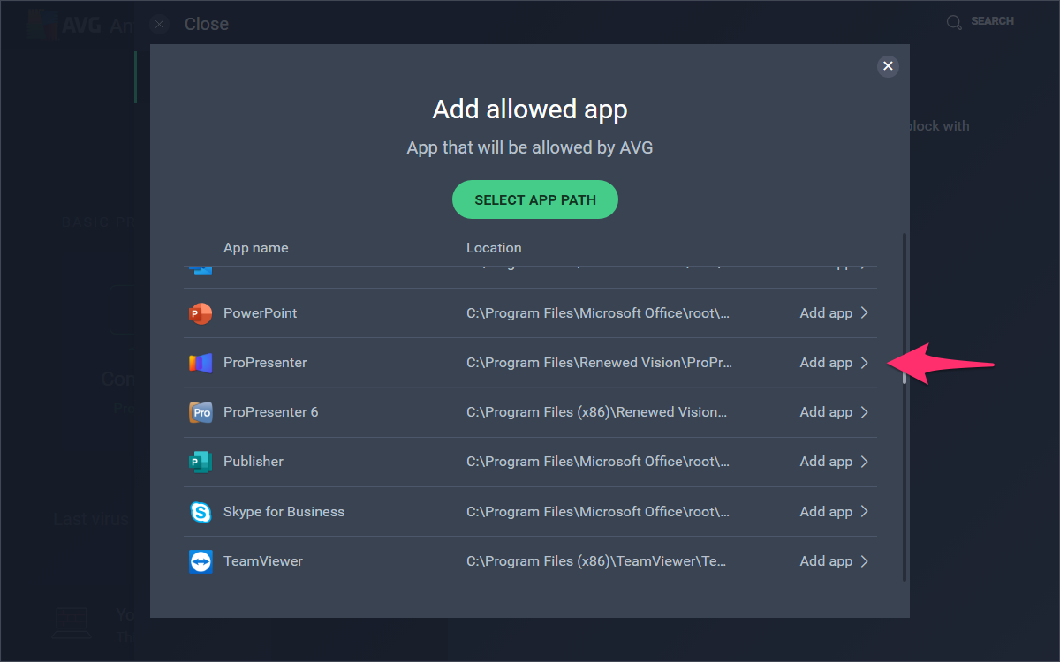Click the chevron in the ProPresenter row
The height and width of the screenshot is (662, 1060).
(865, 363)
